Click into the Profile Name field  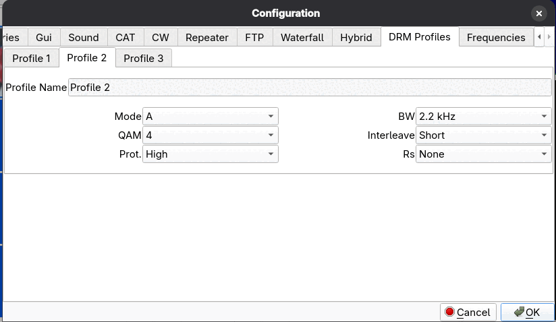310,88
